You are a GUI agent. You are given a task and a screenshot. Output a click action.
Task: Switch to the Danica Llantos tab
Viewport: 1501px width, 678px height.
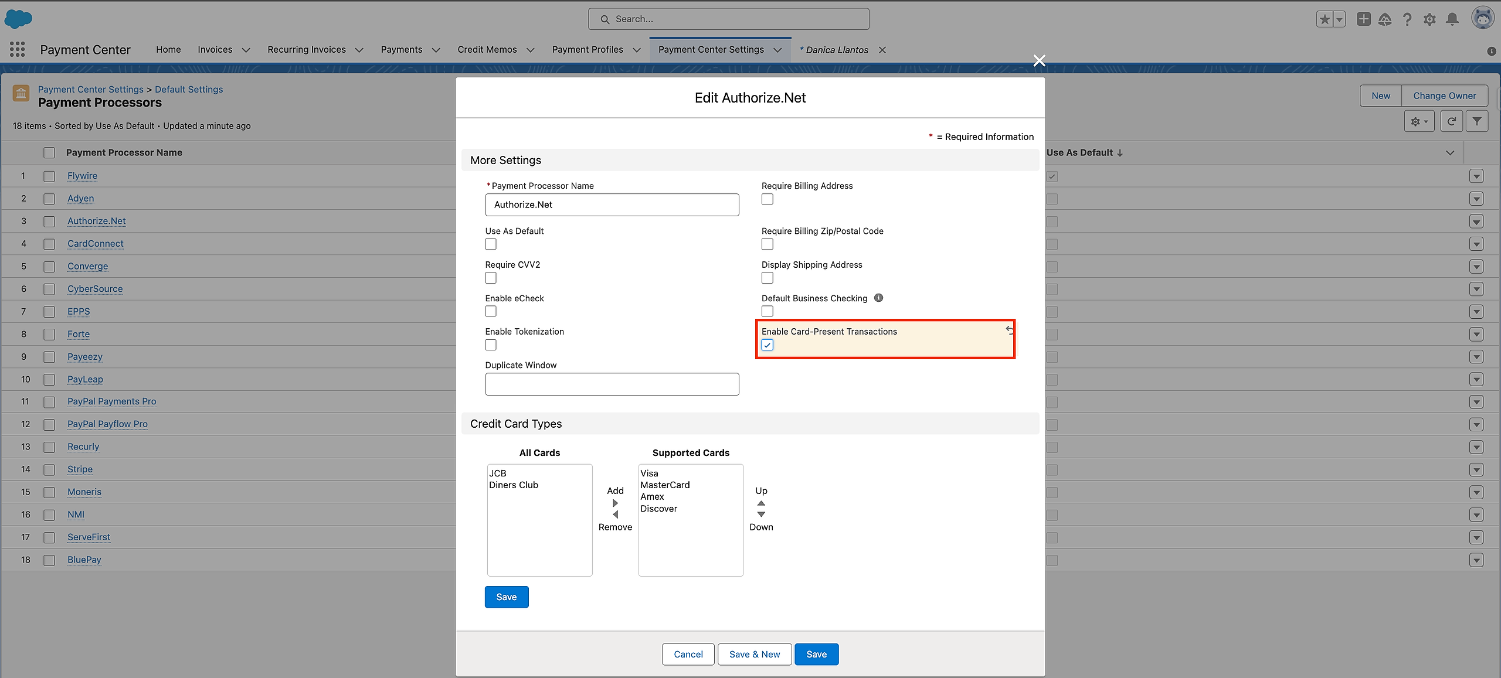click(x=837, y=50)
